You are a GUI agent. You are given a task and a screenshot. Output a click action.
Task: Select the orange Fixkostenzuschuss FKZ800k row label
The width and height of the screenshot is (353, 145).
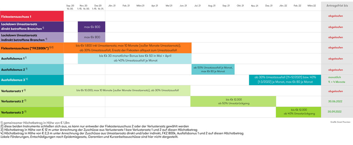32,48
